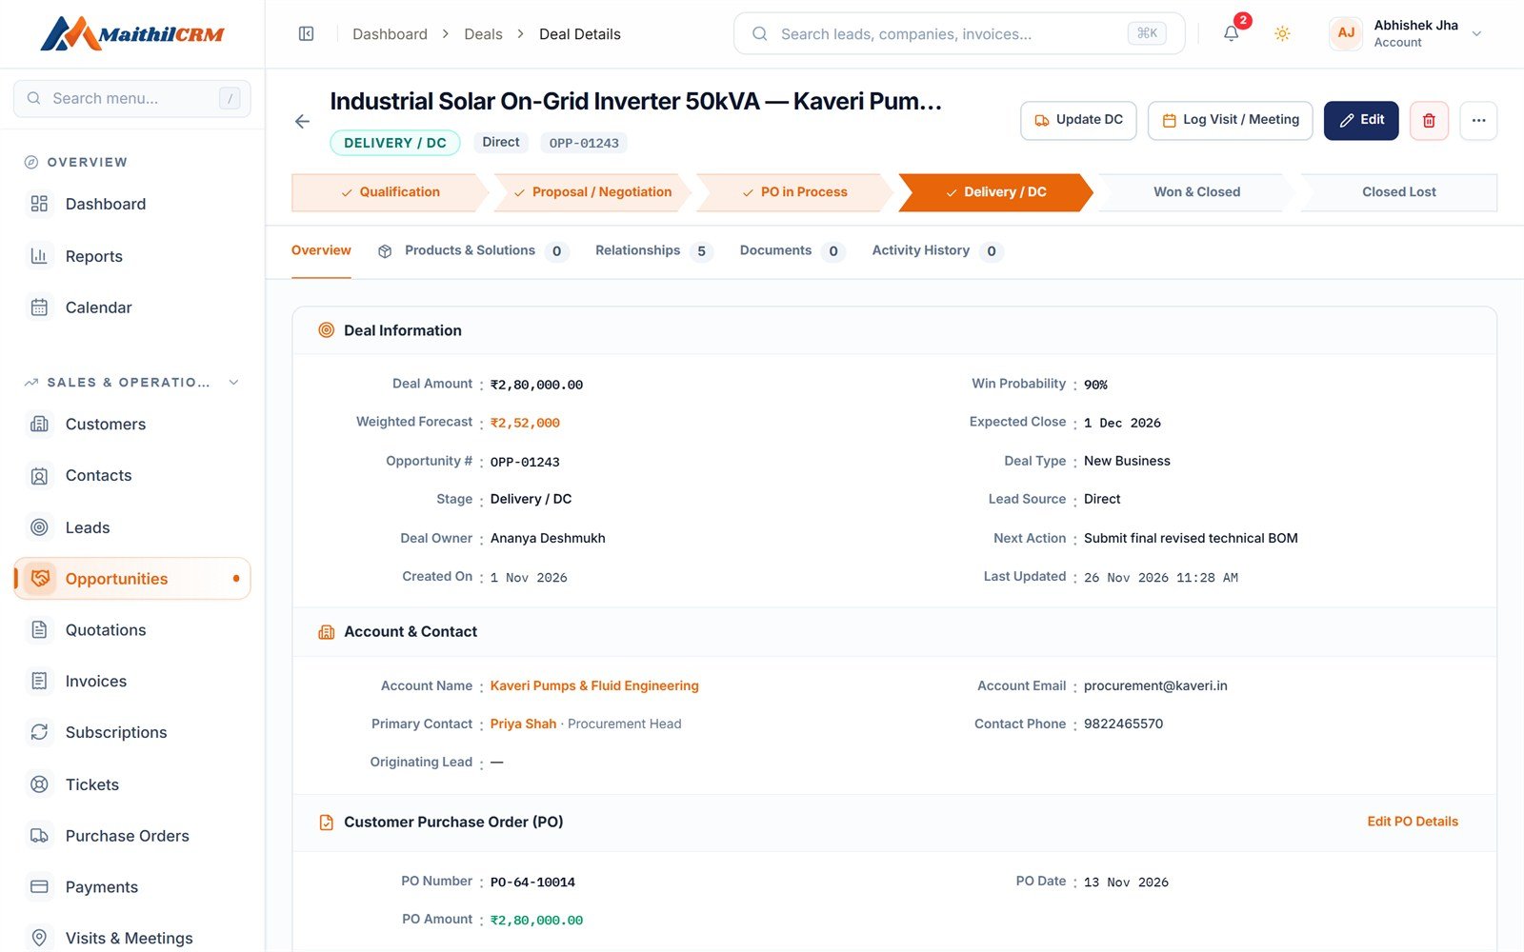Click the MaithilCRM logo
The height and width of the screenshot is (952, 1524).
click(x=132, y=34)
